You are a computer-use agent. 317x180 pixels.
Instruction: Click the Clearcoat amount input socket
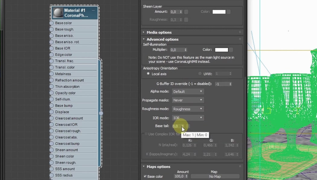tap(51, 118)
